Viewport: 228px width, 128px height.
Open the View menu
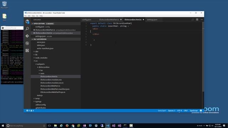point(33,16)
